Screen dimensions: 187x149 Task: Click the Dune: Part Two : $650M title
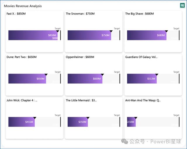21,57
